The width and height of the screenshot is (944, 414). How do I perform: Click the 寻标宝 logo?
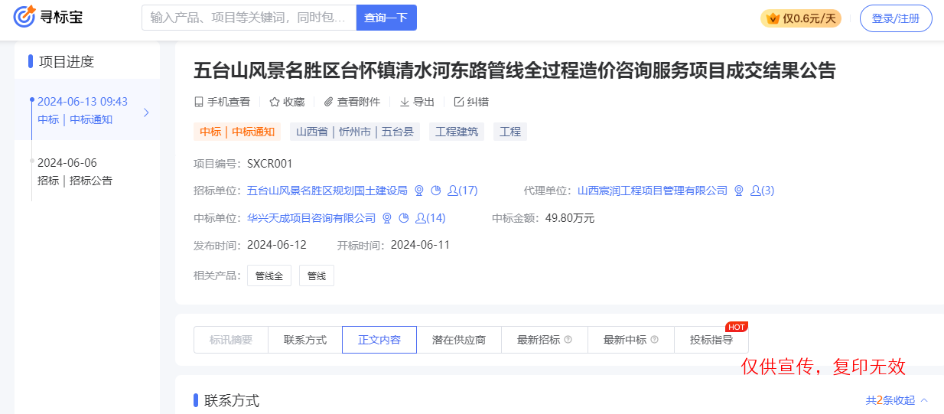tap(47, 17)
